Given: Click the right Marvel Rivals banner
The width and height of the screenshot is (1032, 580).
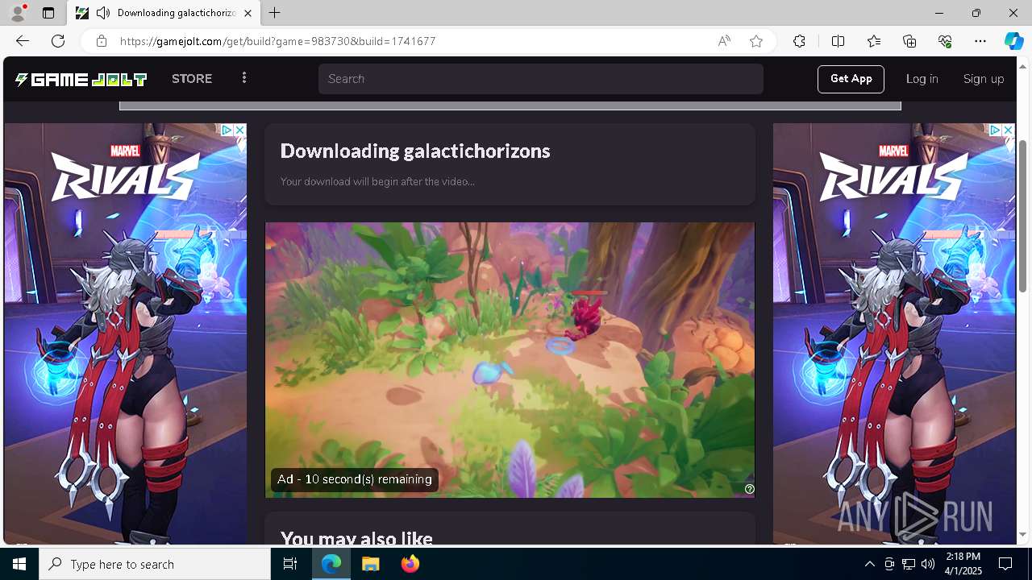Looking at the screenshot, I should [894, 334].
